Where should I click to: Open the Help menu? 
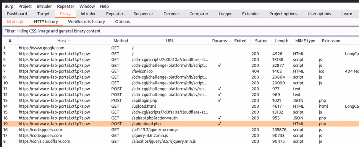[104, 6]
